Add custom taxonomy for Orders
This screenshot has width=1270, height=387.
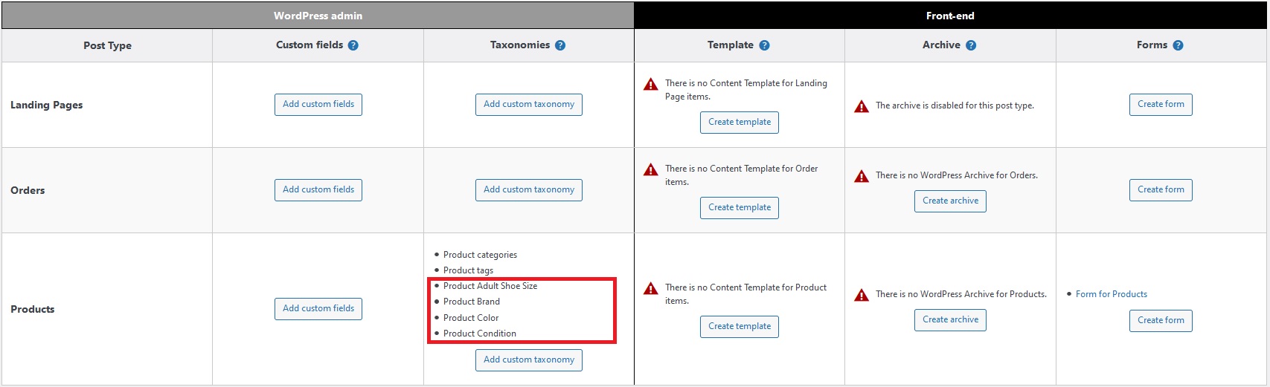pyautogui.click(x=529, y=190)
